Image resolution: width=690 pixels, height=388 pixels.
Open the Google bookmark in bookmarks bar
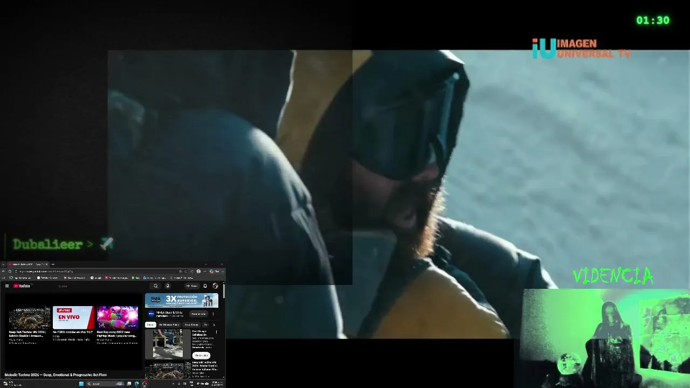click(96, 278)
